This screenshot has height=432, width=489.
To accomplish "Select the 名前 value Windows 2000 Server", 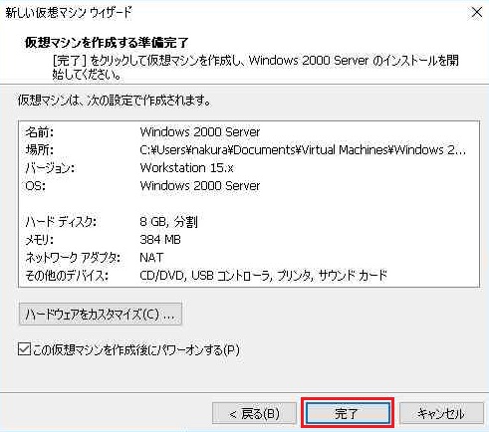I will coord(200,132).
